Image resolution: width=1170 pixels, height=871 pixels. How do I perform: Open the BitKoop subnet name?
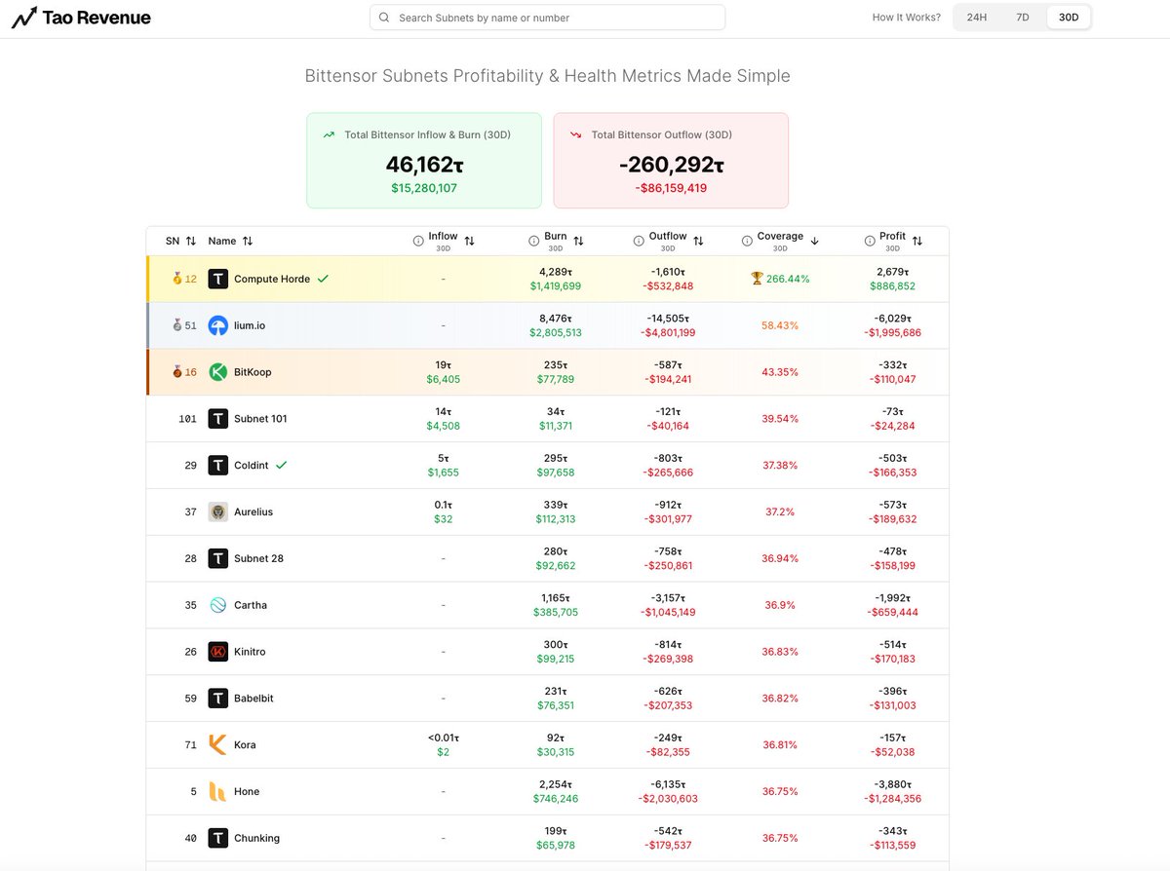point(253,372)
